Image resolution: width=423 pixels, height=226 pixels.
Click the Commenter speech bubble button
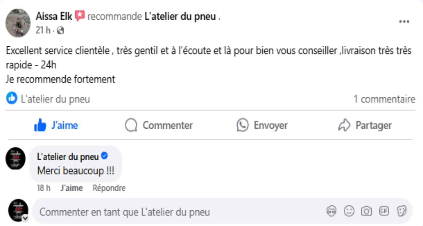click(159, 125)
